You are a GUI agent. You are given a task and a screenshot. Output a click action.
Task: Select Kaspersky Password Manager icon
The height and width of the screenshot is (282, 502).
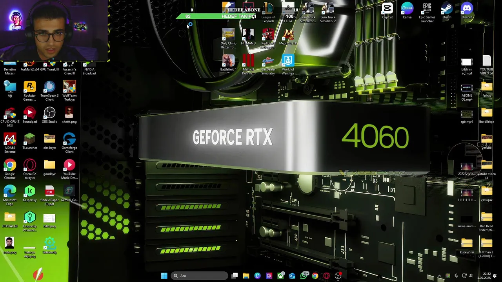(29, 222)
